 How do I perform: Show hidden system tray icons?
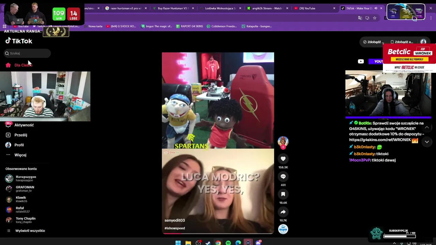(394, 243)
